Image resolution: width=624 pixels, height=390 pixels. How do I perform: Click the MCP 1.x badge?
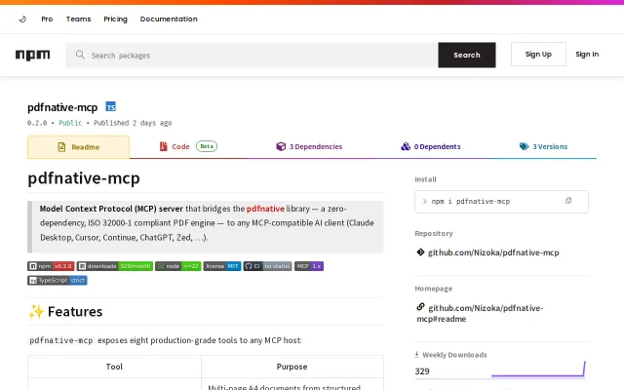click(309, 266)
